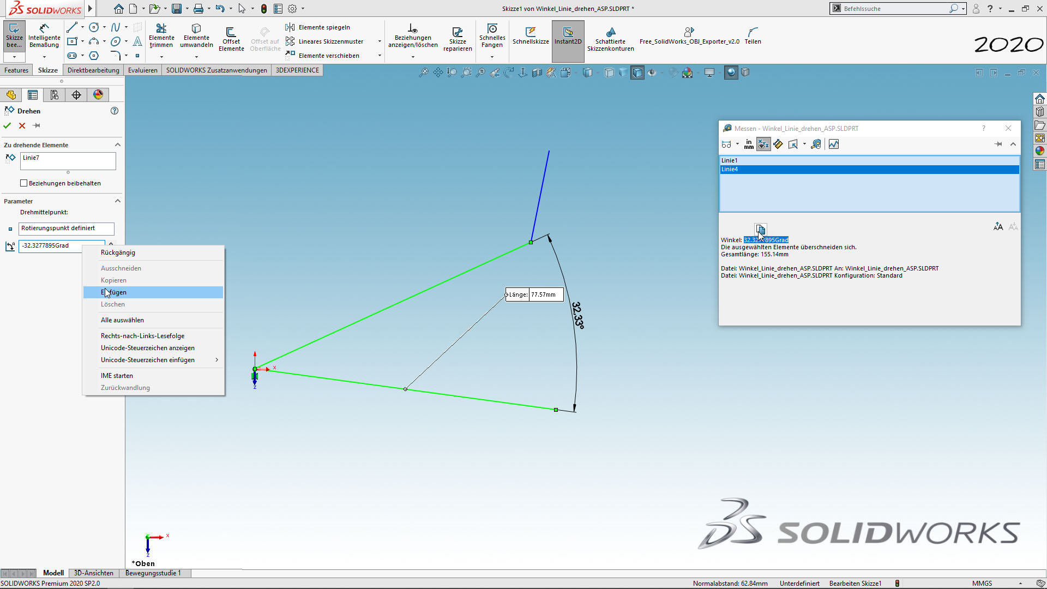Toggle the pushpin in Drehen panel
The image size is (1047, 589).
click(x=37, y=125)
